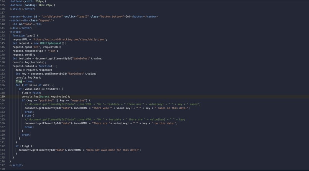
Task: Click the 'break;' on line 167
Action: click(29, 127)
